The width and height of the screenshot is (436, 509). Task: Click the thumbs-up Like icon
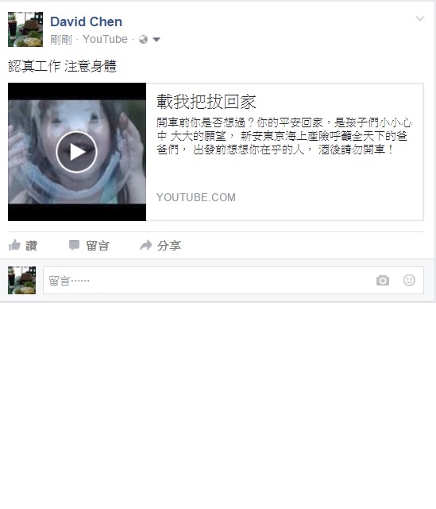pyautogui.click(x=14, y=246)
